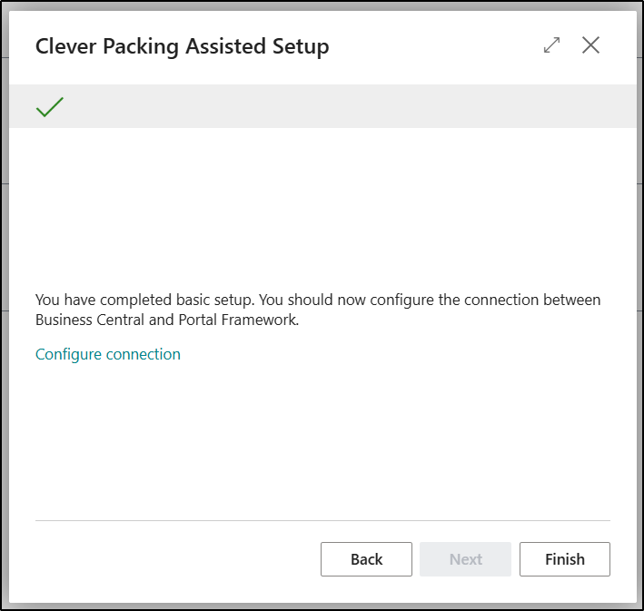644x611 pixels.
Task: Click the words Business Central in the message
Action: [x=80, y=320]
